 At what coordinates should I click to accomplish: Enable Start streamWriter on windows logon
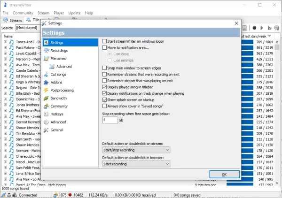(x=104, y=41)
